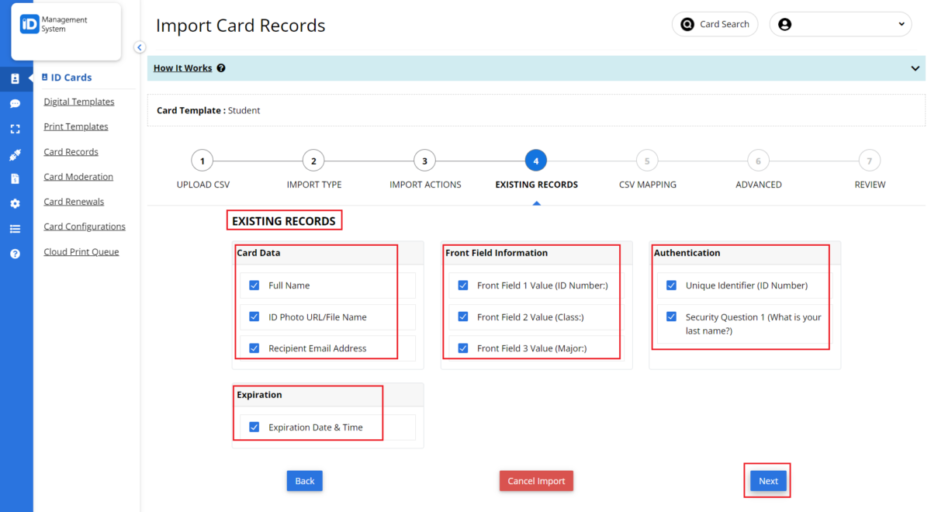
Task: Open the Card Records link
Action: (71, 151)
